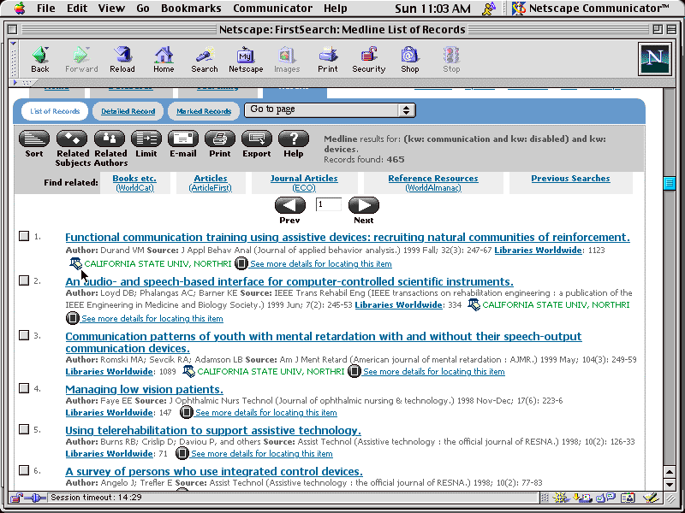Find related Books etc. in WorldCat
Viewport: 685px width, 513px height.
[x=134, y=183]
